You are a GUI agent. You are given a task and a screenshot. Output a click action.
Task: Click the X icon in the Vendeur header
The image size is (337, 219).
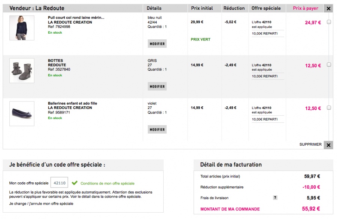[328, 8]
